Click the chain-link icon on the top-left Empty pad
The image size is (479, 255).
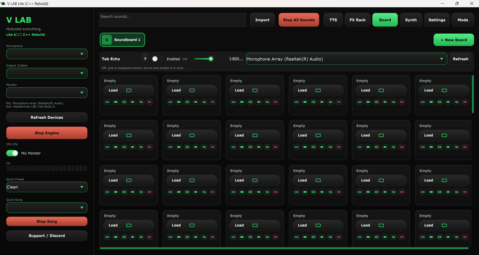[141, 102]
